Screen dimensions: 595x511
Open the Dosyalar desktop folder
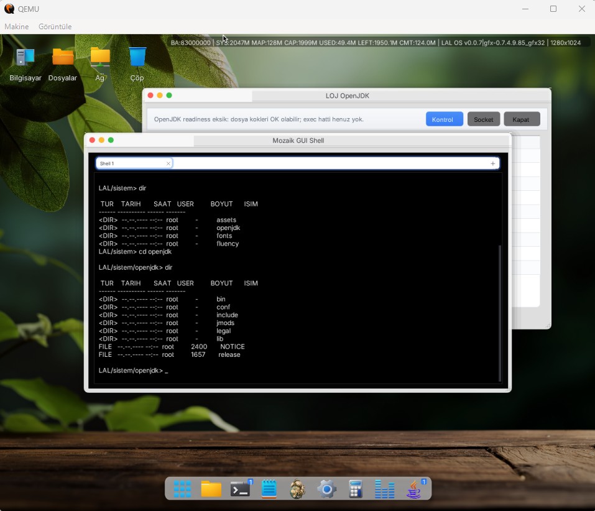pyautogui.click(x=63, y=65)
